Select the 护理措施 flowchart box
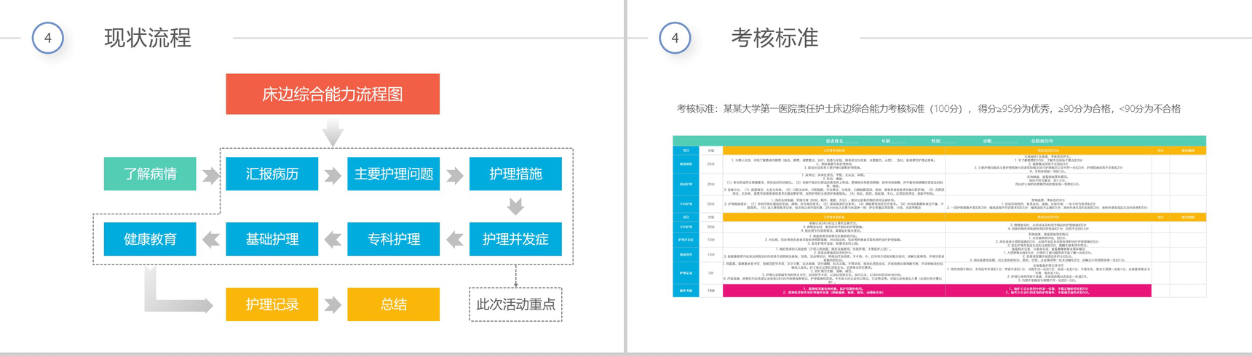This screenshot has height=356, width=1252. (x=515, y=174)
